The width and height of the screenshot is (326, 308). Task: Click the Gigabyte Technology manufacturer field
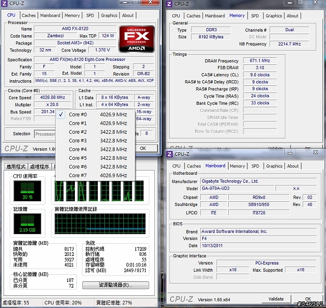[x=258, y=181]
